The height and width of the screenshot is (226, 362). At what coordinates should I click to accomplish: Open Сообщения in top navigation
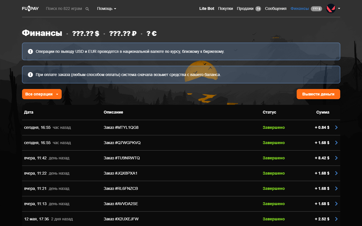(276, 8)
